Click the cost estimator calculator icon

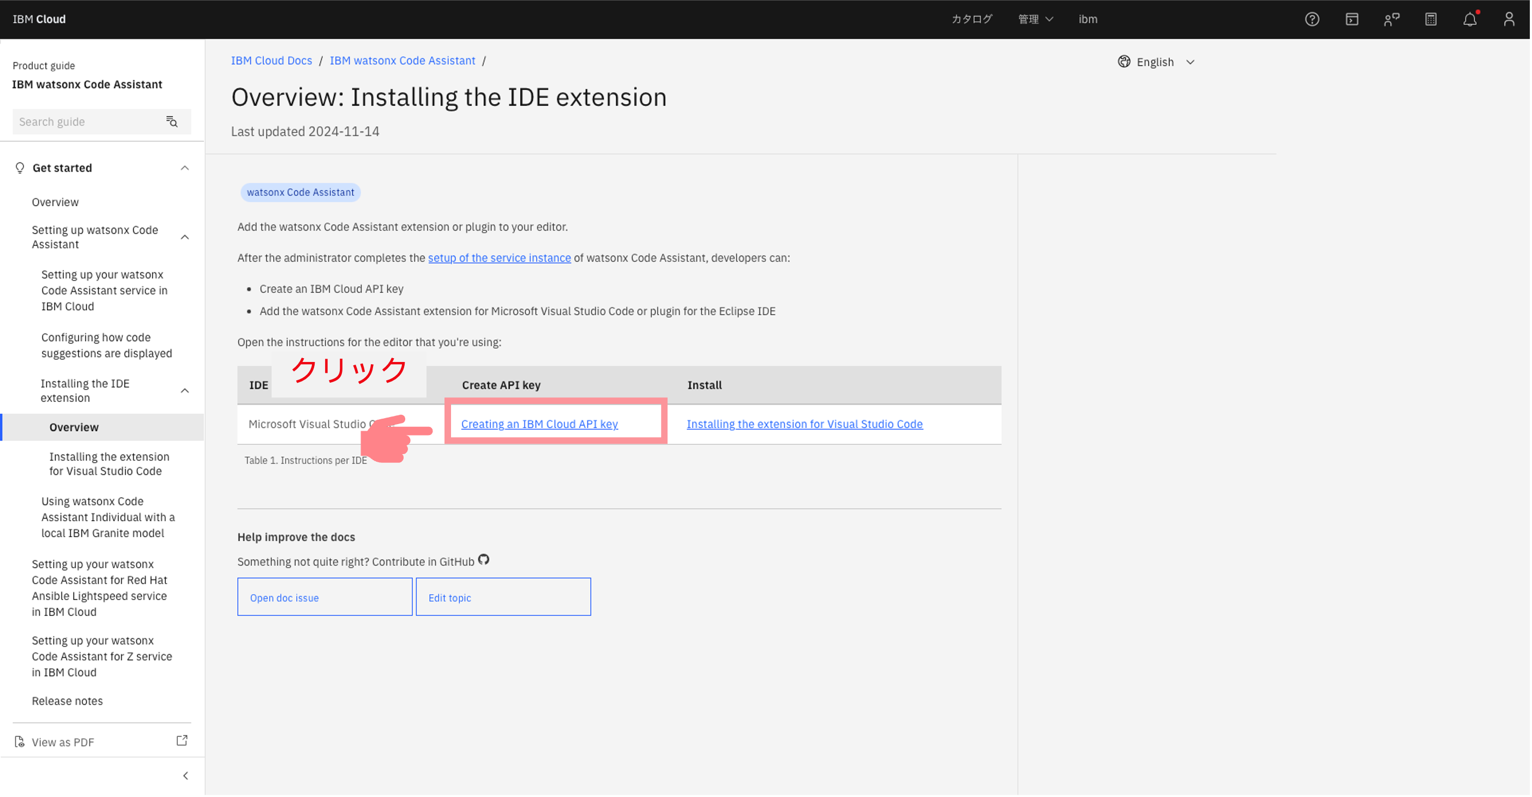pyautogui.click(x=1431, y=20)
